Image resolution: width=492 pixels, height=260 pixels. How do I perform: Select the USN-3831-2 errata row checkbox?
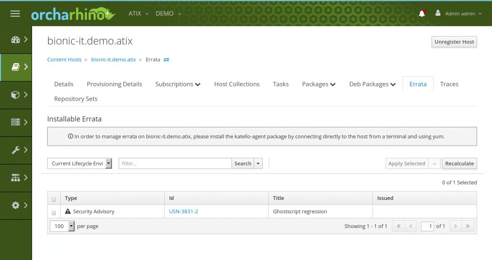click(x=54, y=213)
